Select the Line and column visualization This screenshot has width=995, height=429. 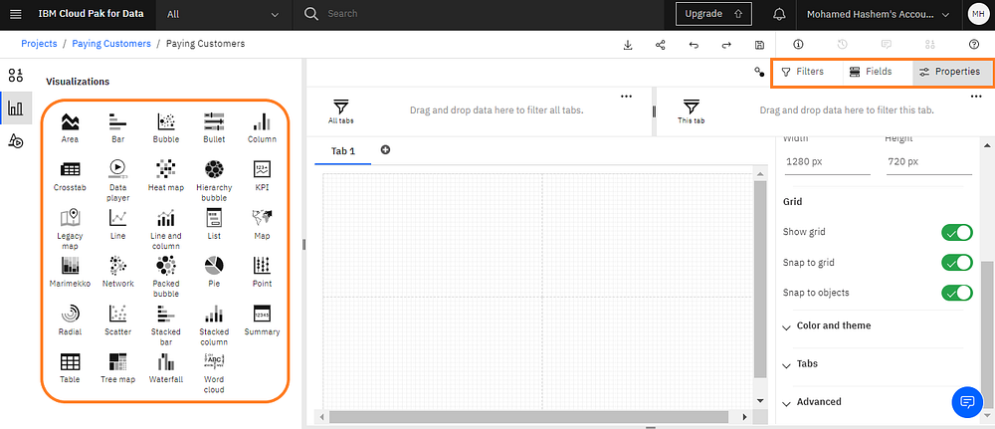click(166, 229)
